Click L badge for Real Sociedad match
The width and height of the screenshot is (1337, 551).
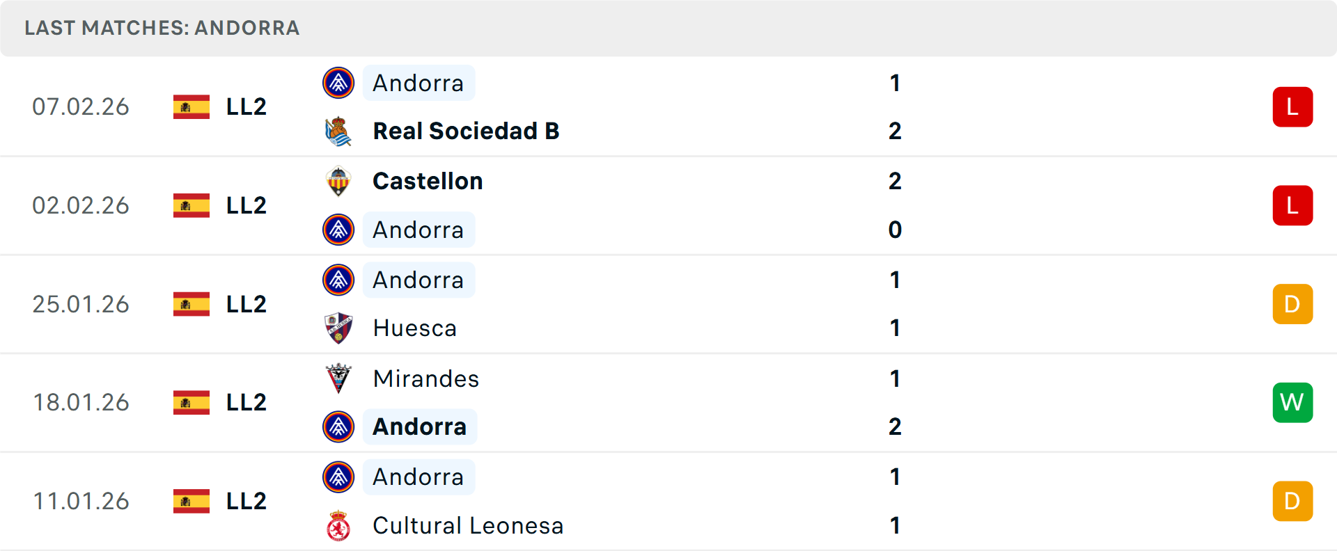(1292, 106)
